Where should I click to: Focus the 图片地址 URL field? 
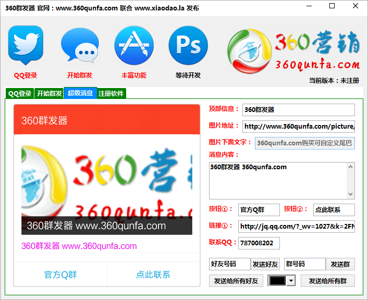pyautogui.click(x=298, y=126)
